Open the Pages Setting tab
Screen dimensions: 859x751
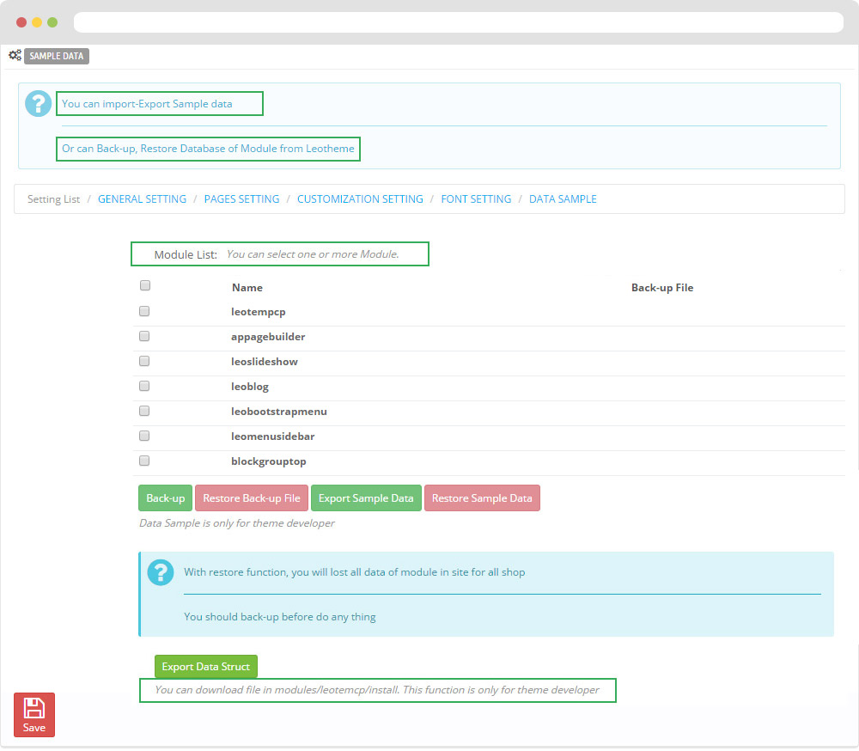pyautogui.click(x=241, y=199)
